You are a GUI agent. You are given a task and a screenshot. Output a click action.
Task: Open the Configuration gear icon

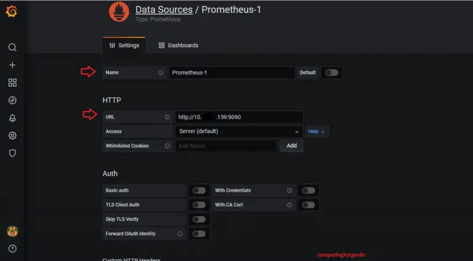coord(12,136)
